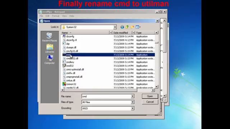Open the views dropdown arrow
The height and width of the screenshot is (129, 230).
[140, 27]
